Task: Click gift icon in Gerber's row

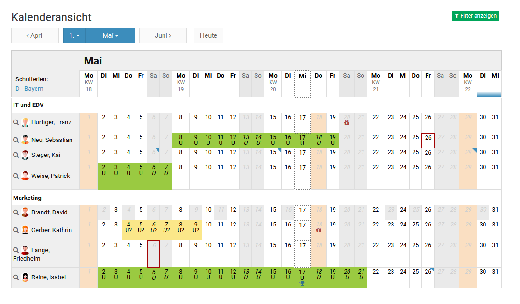Action: click(x=319, y=230)
